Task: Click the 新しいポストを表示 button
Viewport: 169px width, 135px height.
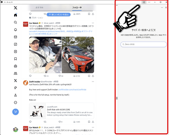Action: [59, 14]
